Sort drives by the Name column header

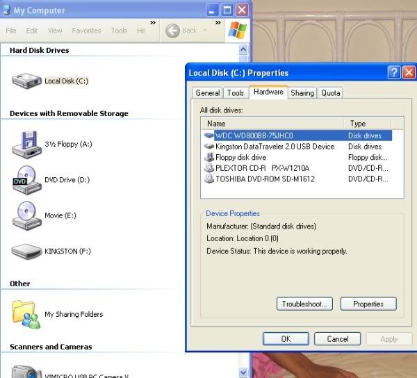pyautogui.click(x=272, y=124)
